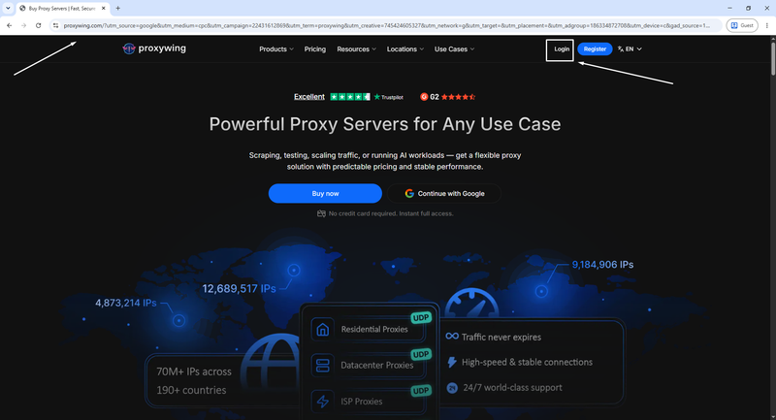Click Continue with Google button

coord(444,193)
